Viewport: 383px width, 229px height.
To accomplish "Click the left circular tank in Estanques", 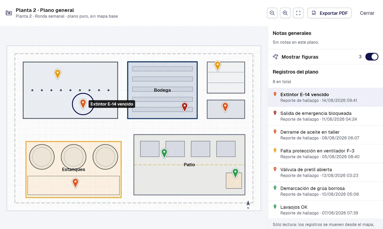I will pos(42,157).
